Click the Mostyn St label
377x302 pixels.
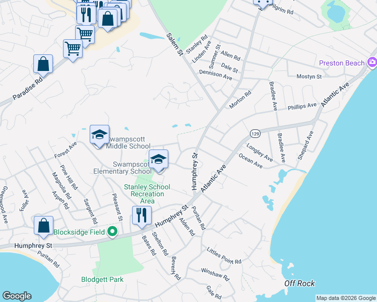pyautogui.click(x=309, y=77)
